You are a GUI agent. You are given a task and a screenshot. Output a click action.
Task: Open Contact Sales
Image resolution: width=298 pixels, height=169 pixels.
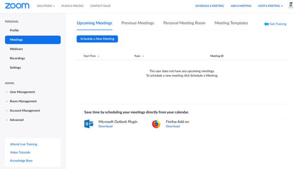[100, 6]
